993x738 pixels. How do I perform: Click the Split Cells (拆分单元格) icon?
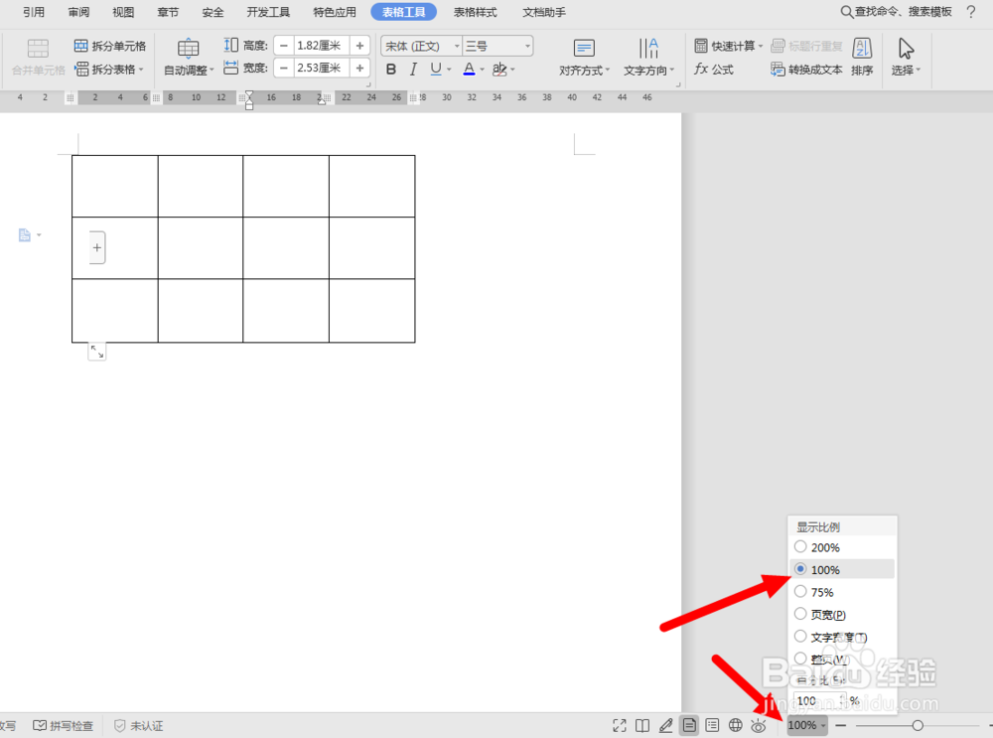81,46
